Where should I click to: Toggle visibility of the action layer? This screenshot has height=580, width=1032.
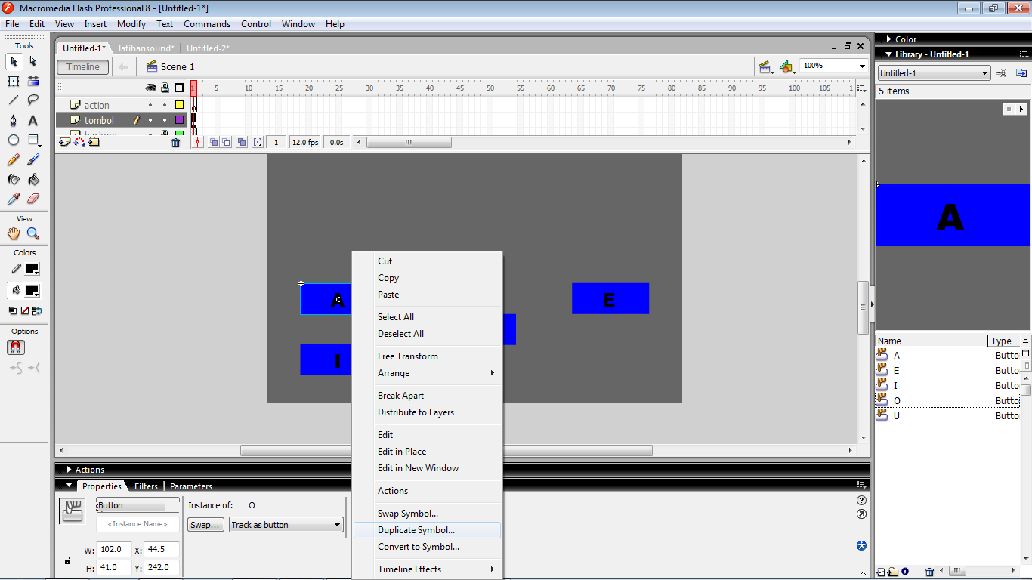tap(150, 106)
